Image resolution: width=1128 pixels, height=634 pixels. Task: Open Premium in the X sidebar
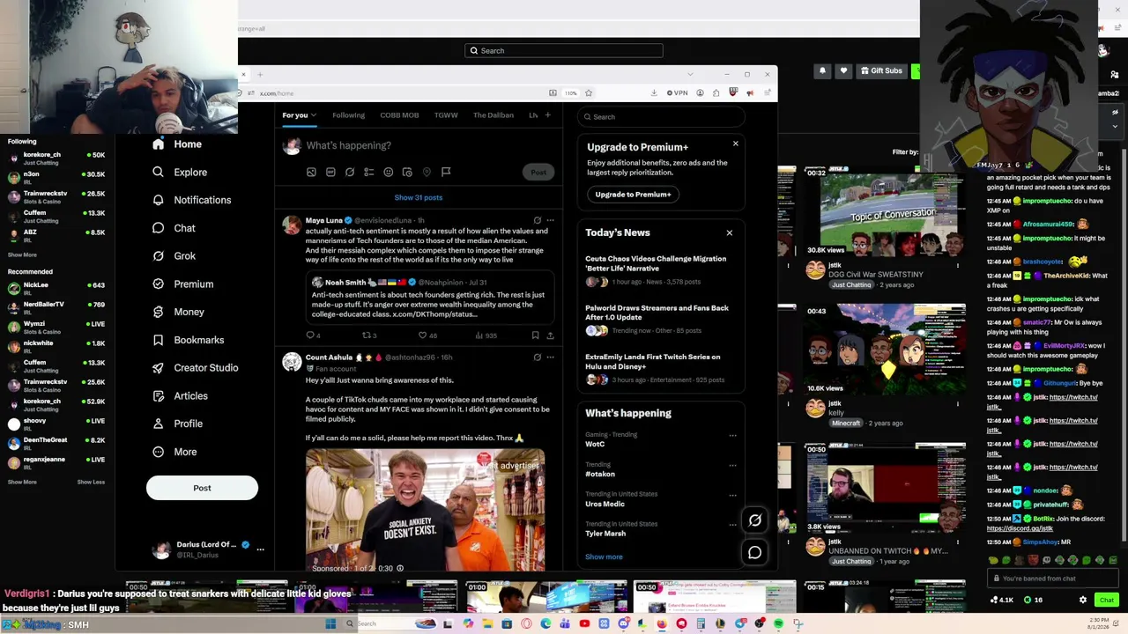(x=182, y=284)
